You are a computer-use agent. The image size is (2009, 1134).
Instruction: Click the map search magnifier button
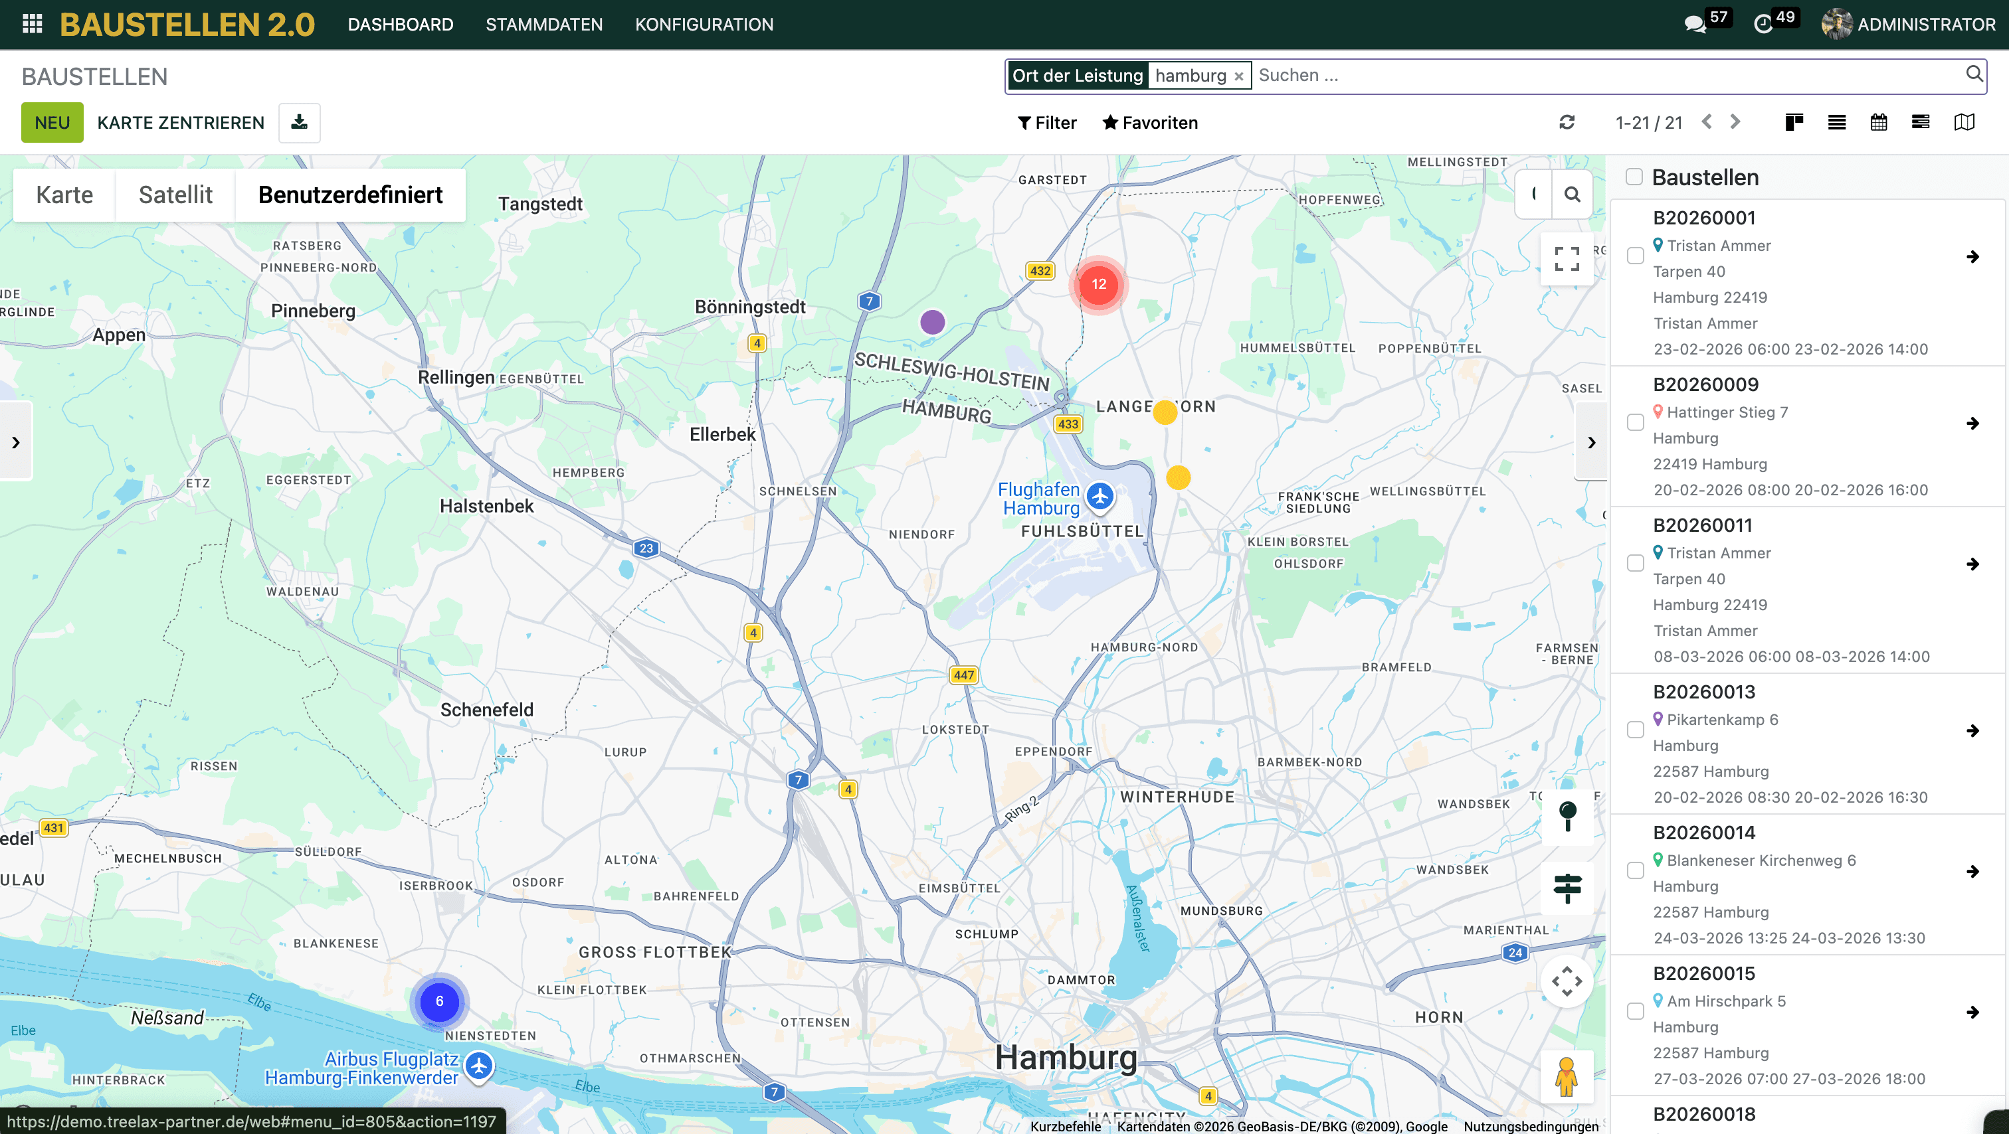1573,194
